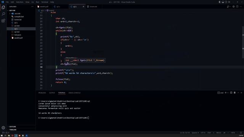This screenshot has width=244, height=137.
Task: Click Win32 configuration in status bar
Action: click(218, 133)
